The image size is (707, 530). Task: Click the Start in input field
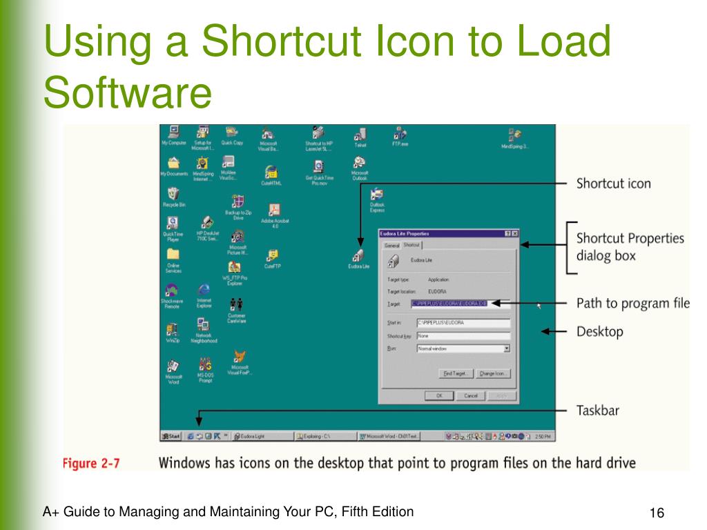(463, 323)
